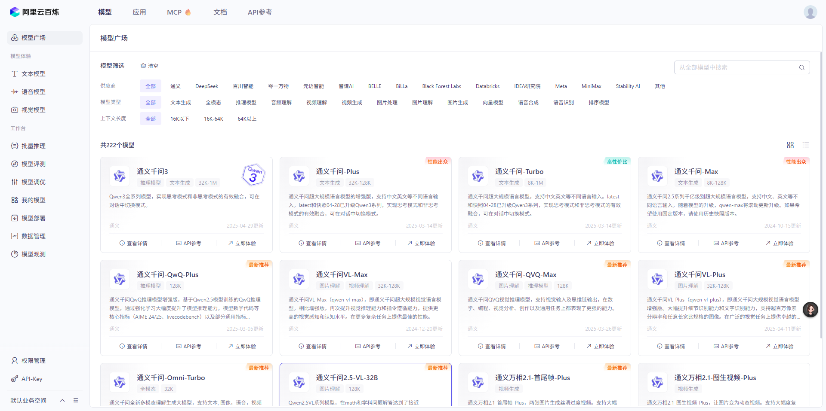Open API-Key in sidebar
The image size is (826, 411).
[45, 379]
